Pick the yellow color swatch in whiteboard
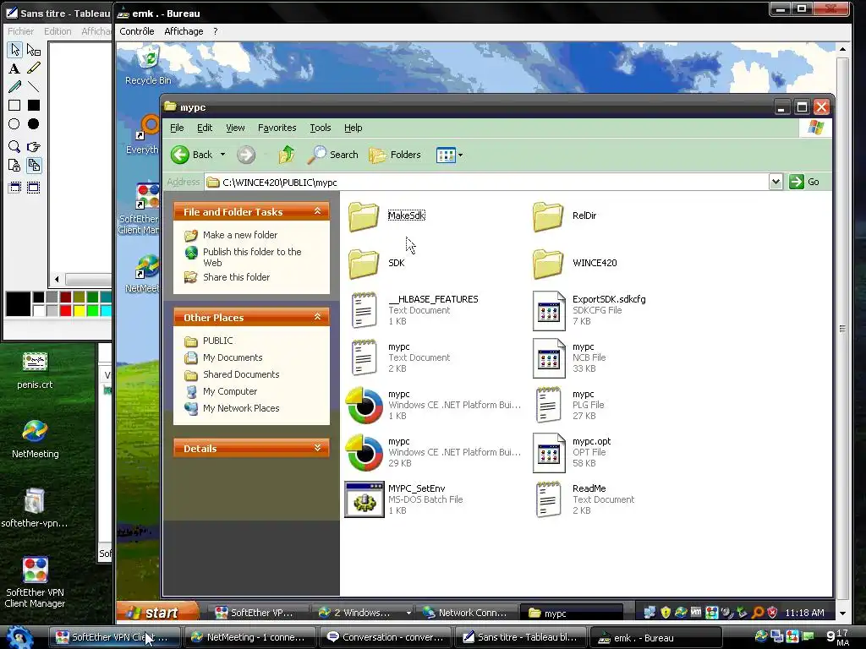The height and width of the screenshot is (649, 866). tap(79, 310)
